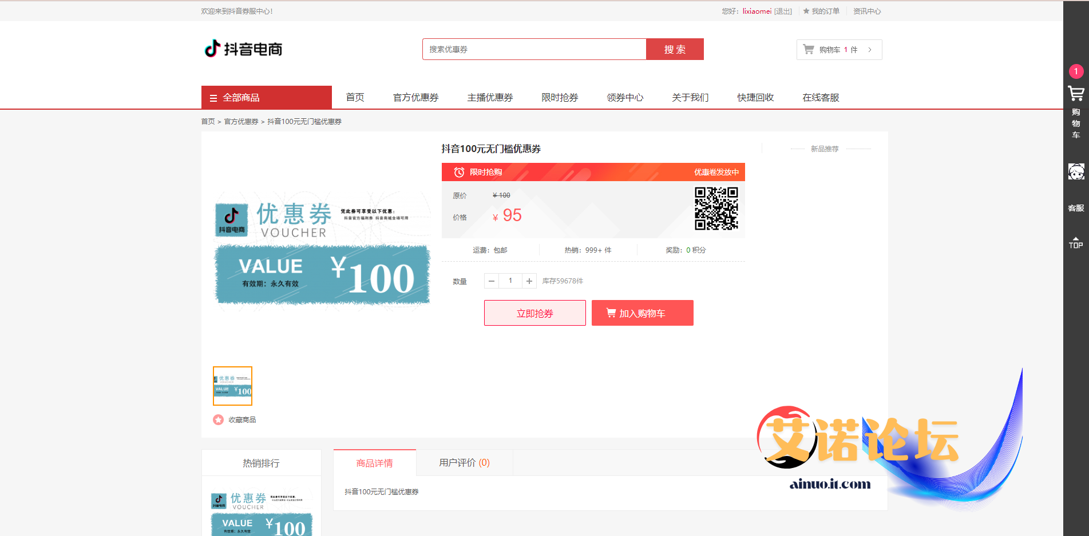Viewport: 1089px width, 536px height.
Task: Click the star icon to favorite product
Action: click(x=218, y=420)
